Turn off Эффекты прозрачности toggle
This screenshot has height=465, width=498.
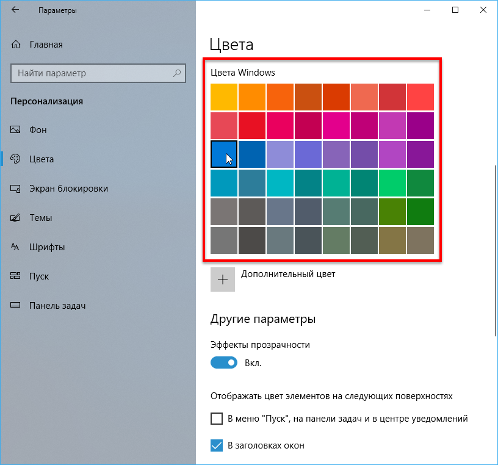(223, 363)
